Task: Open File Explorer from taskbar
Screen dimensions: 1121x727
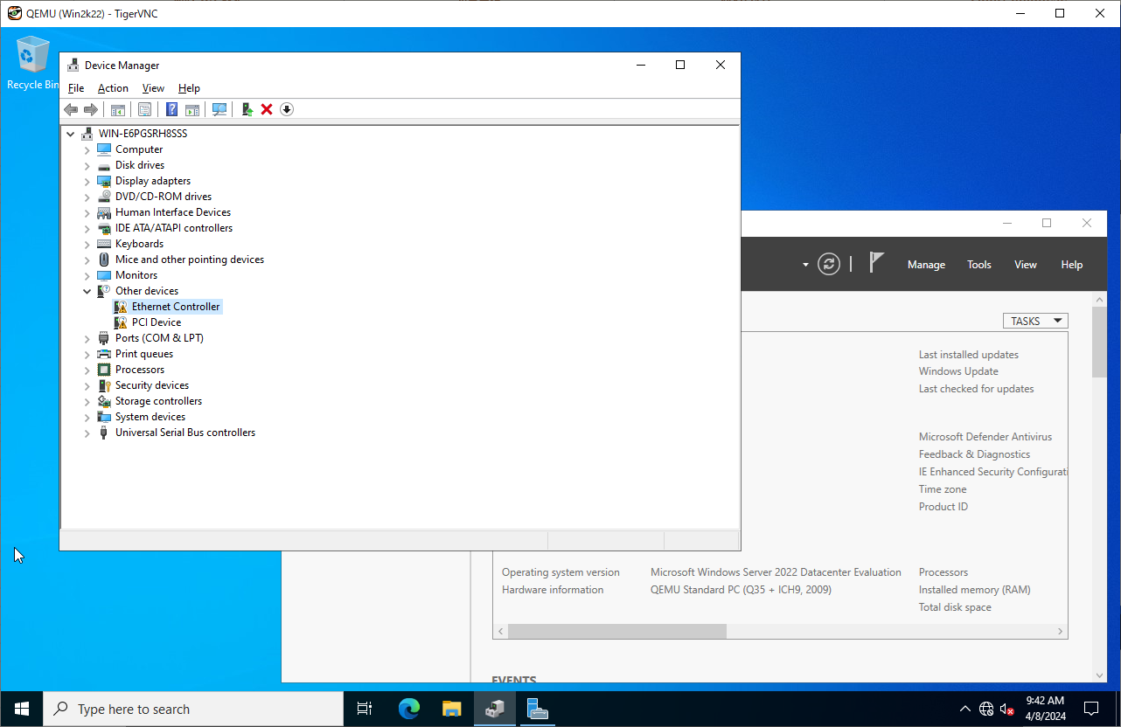Action: 451,709
